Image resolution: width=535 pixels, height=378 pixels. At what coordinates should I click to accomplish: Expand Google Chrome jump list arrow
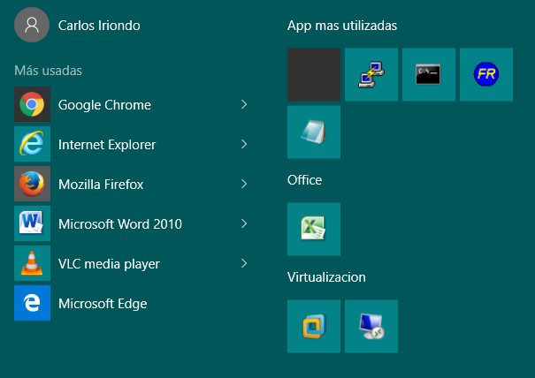[244, 105]
